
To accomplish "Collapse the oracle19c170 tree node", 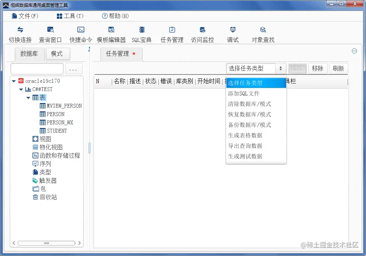I will tap(14, 81).
